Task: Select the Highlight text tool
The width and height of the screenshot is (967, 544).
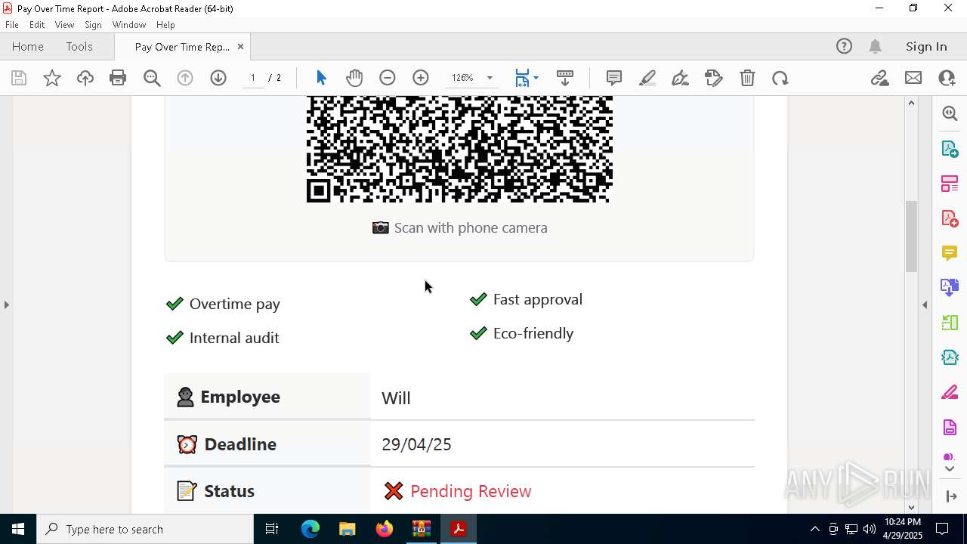Action: point(647,78)
